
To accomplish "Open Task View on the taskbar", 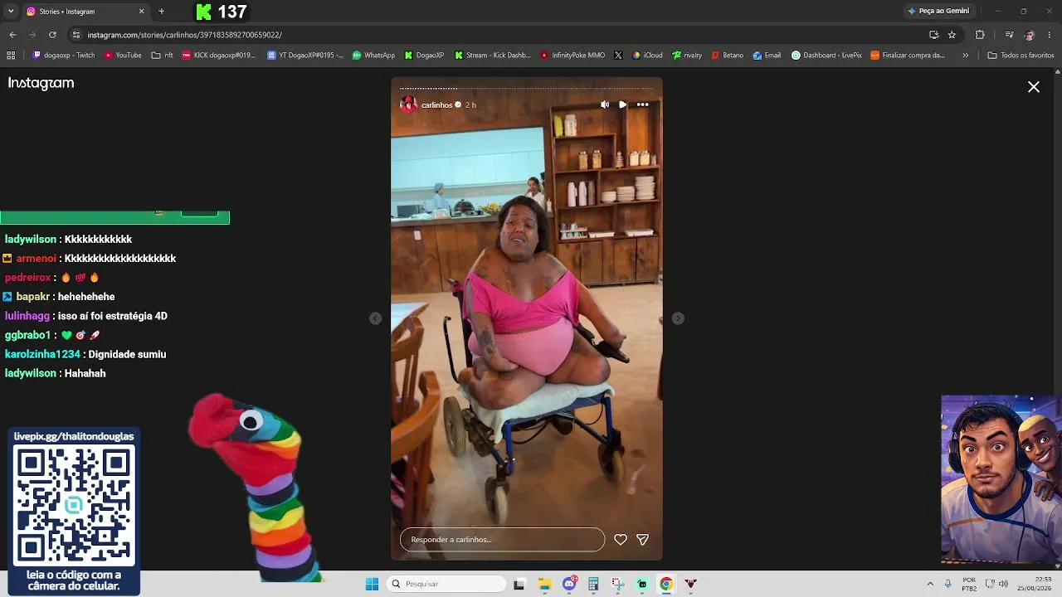I will click(519, 584).
